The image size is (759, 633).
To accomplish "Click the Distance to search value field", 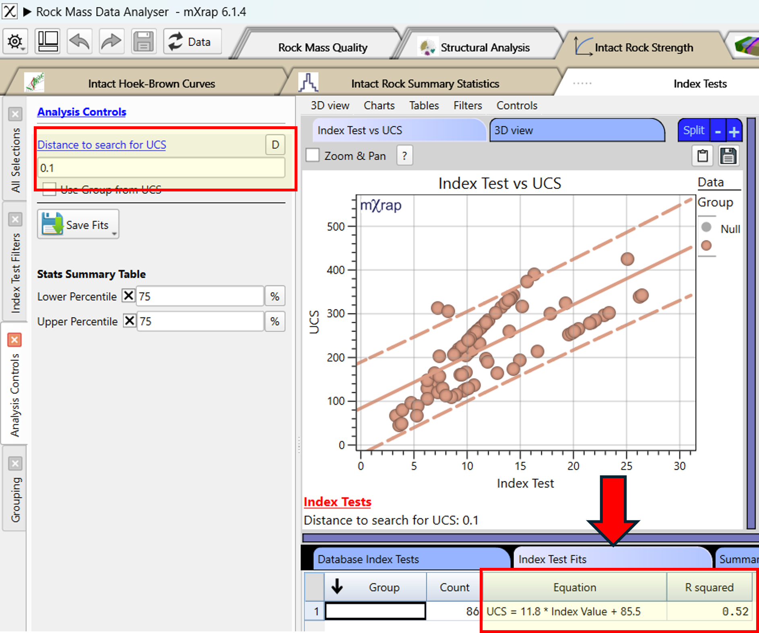I will [161, 168].
